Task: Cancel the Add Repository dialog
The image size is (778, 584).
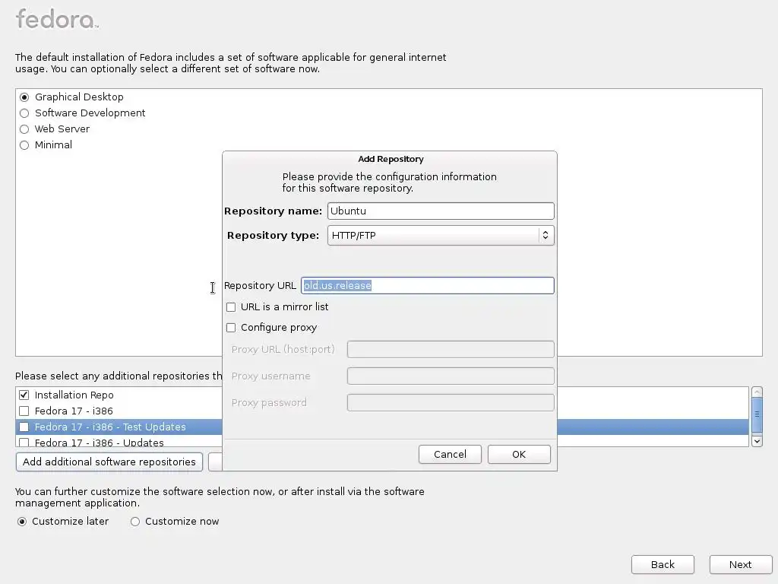Action: [450, 455]
